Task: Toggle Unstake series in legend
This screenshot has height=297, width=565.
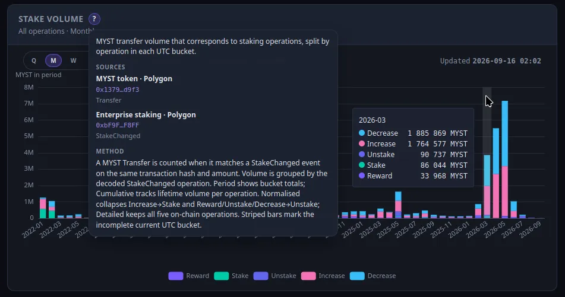Action: (275, 276)
